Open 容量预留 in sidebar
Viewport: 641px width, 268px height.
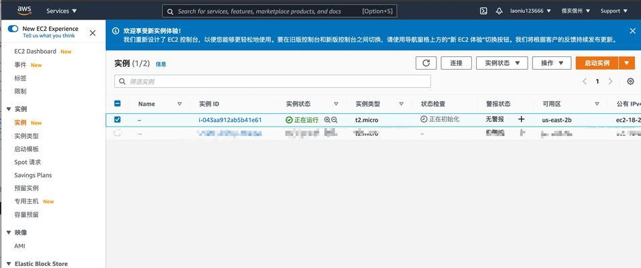pos(26,214)
